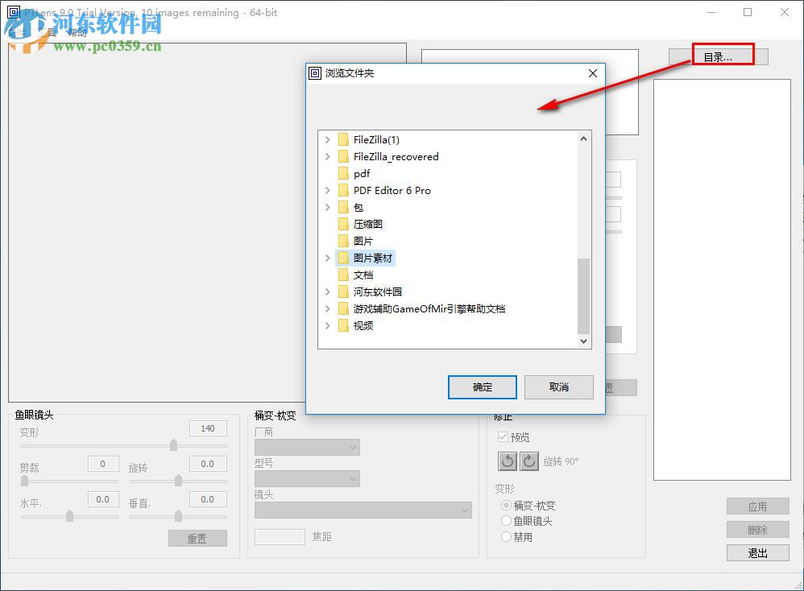Click 确定 in the folder dialog

coord(482,387)
